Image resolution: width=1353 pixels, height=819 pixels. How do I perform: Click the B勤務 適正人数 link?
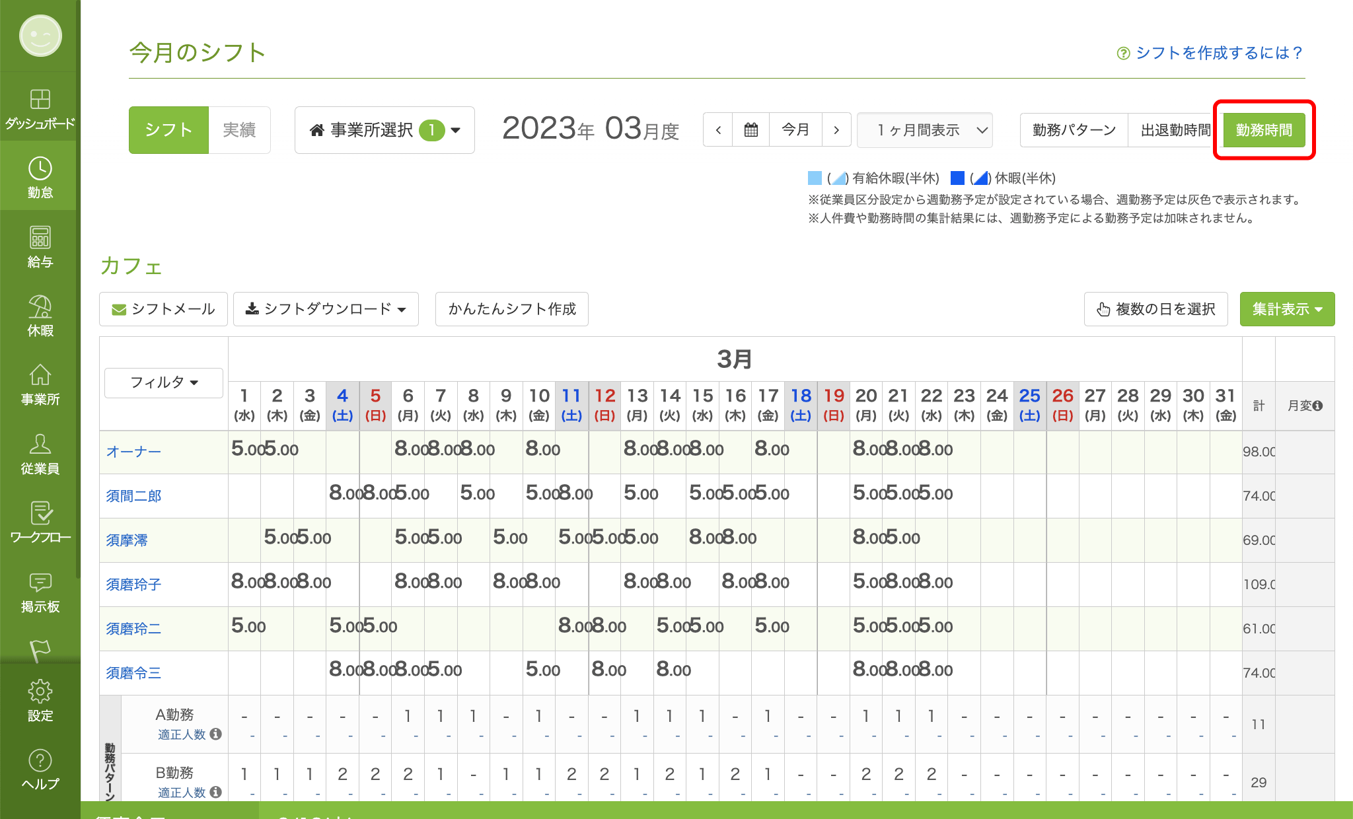[182, 792]
